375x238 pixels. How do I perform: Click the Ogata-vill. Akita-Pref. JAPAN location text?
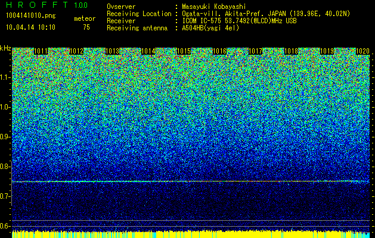[266, 14]
